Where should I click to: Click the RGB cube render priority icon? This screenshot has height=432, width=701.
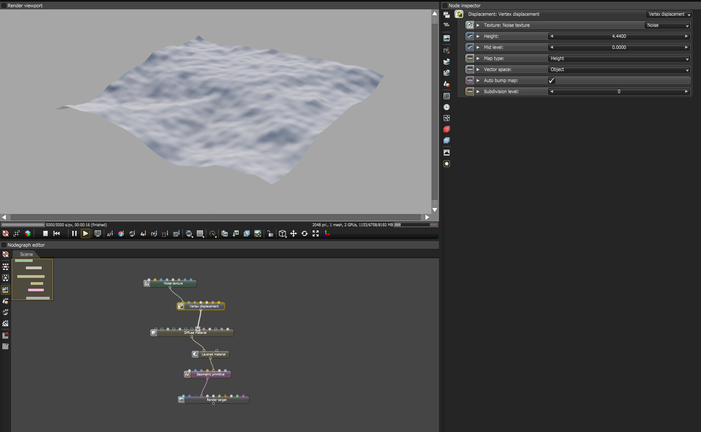tap(28, 233)
